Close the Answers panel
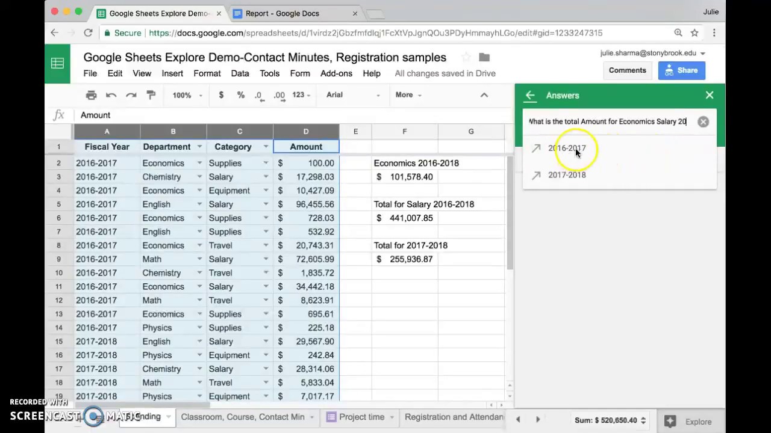 tap(710, 95)
